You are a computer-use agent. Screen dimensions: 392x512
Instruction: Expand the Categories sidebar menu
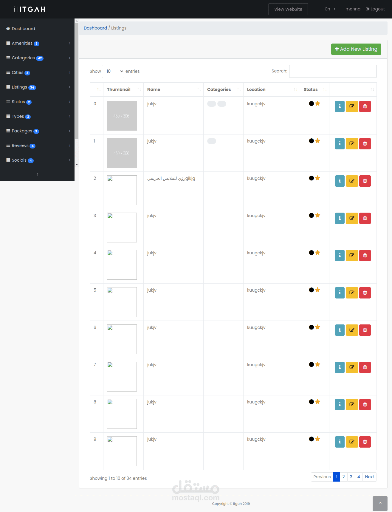tap(37, 58)
